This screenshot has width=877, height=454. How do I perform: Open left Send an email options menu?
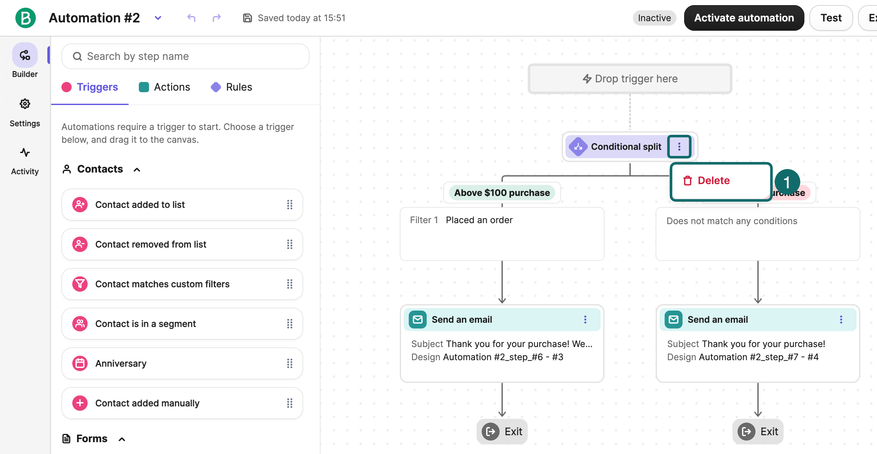click(x=585, y=319)
